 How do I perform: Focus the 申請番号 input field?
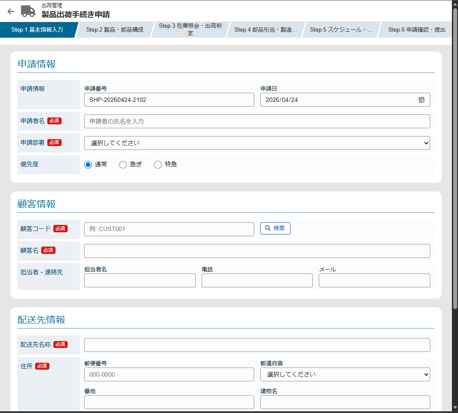(x=169, y=100)
